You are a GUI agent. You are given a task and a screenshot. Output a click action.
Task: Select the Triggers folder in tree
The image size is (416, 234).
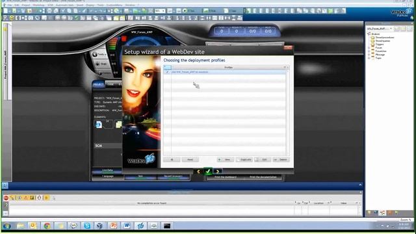[380, 44]
